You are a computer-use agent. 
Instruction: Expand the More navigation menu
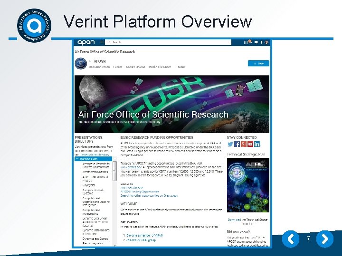click(180, 67)
